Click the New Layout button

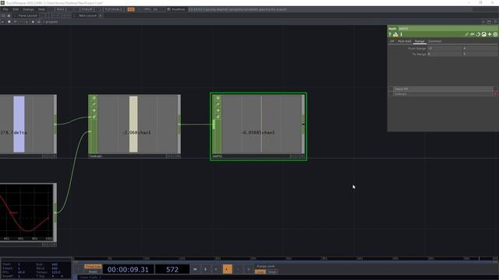click(87, 16)
